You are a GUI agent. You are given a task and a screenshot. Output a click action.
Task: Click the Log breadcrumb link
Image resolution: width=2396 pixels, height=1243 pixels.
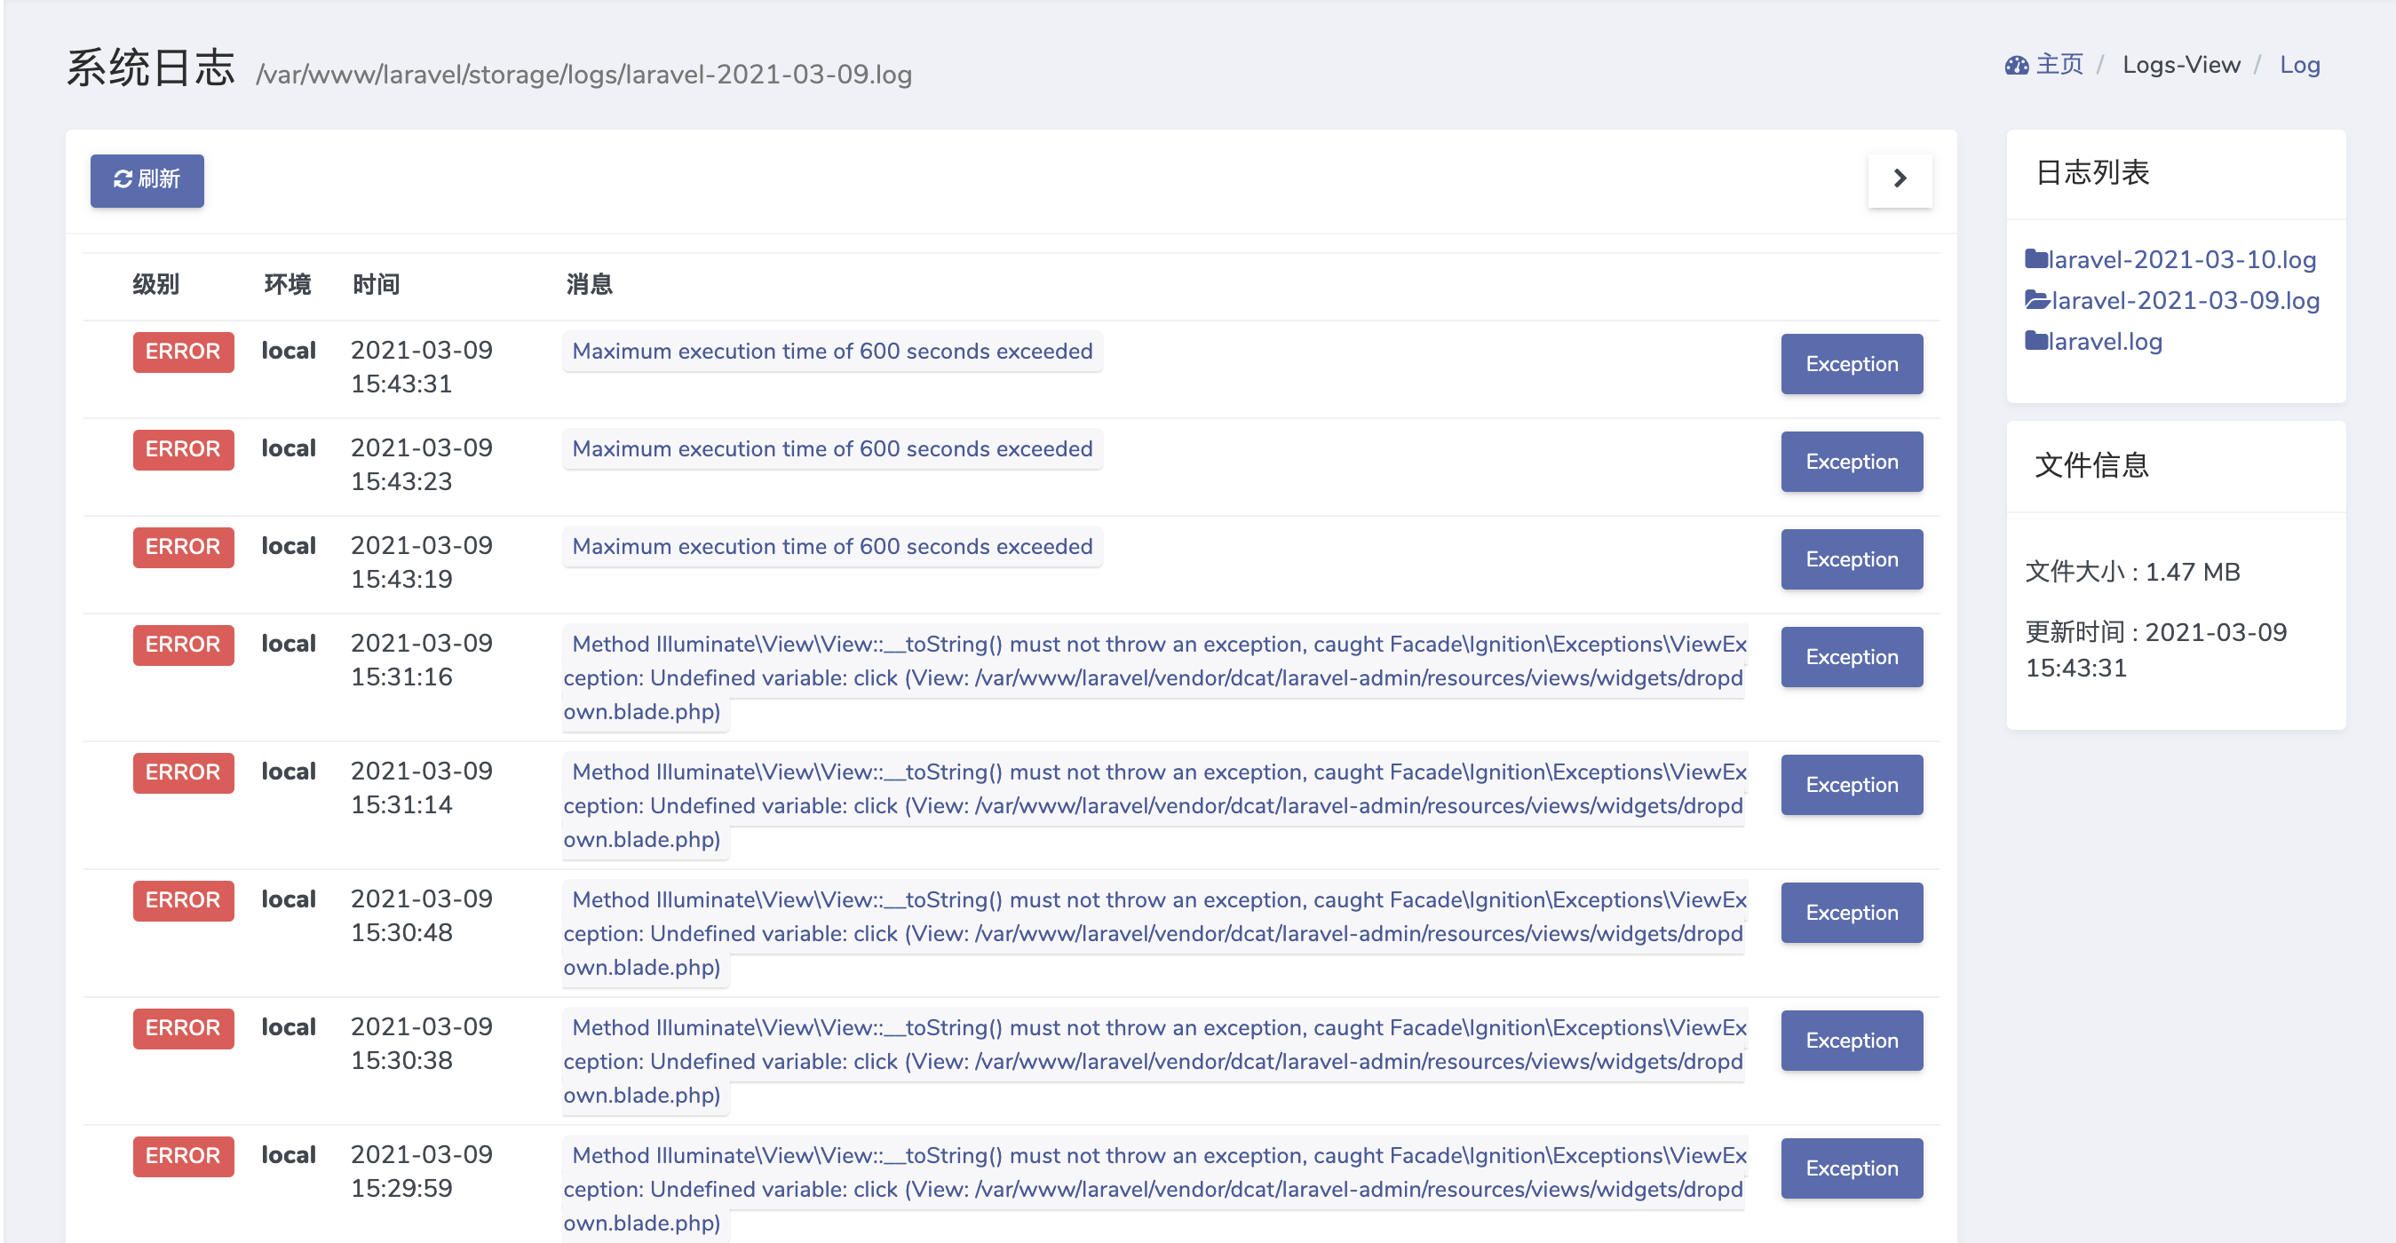pyautogui.click(x=2299, y=65)
